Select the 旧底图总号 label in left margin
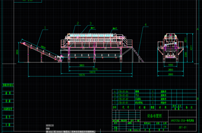Image resolution: width=202 pixels, height=133 pixels. (x=8, y=109)
